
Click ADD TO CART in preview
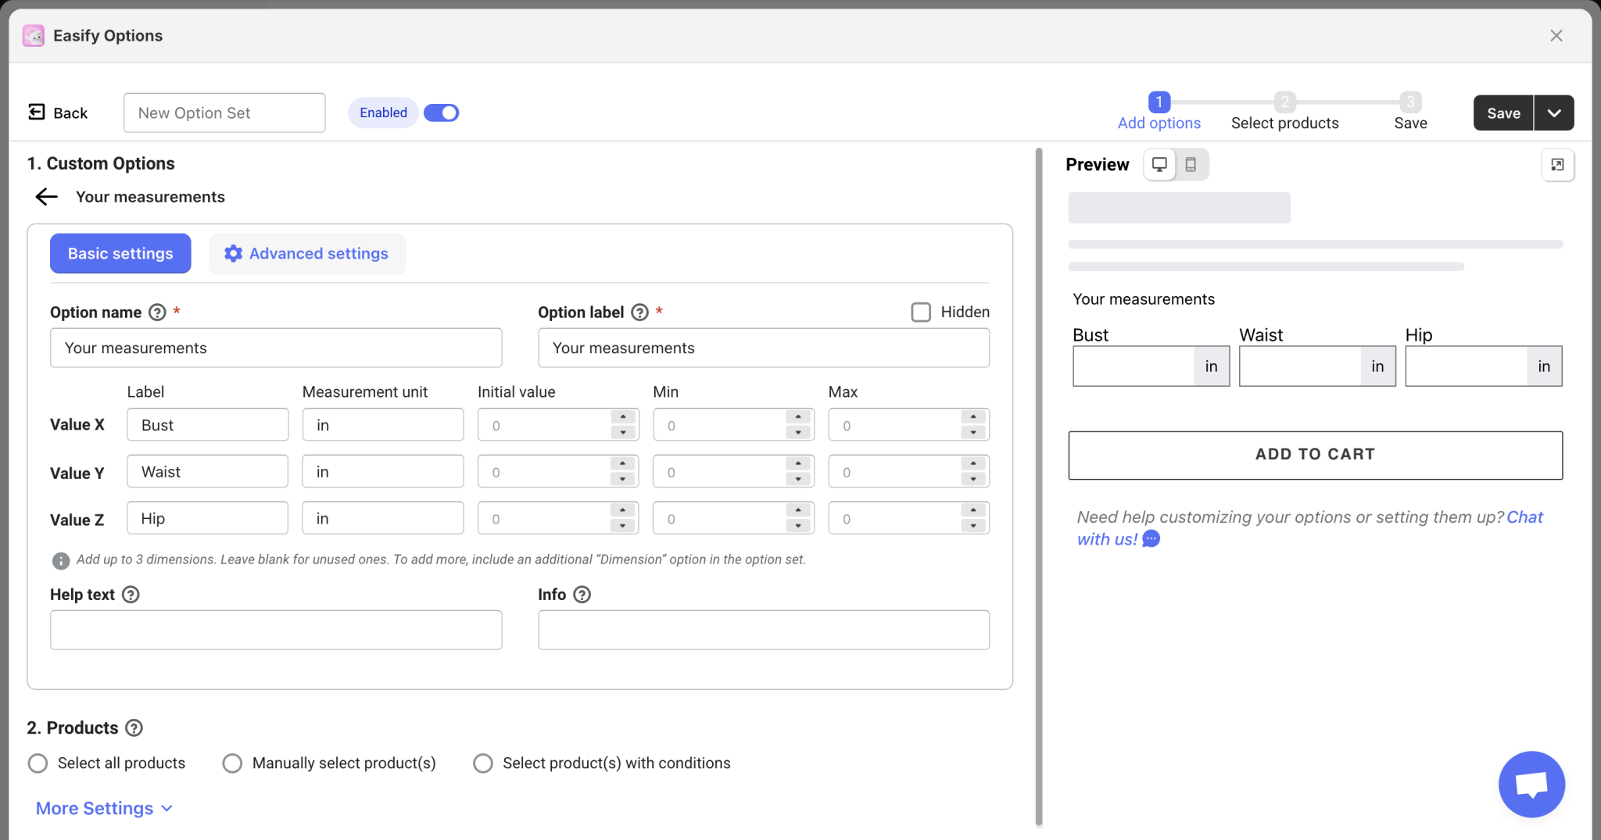[1315, 455]
